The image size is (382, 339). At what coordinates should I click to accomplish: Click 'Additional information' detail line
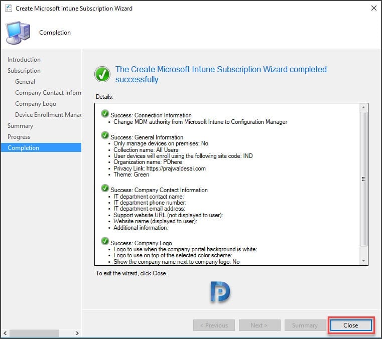(141, 228)
